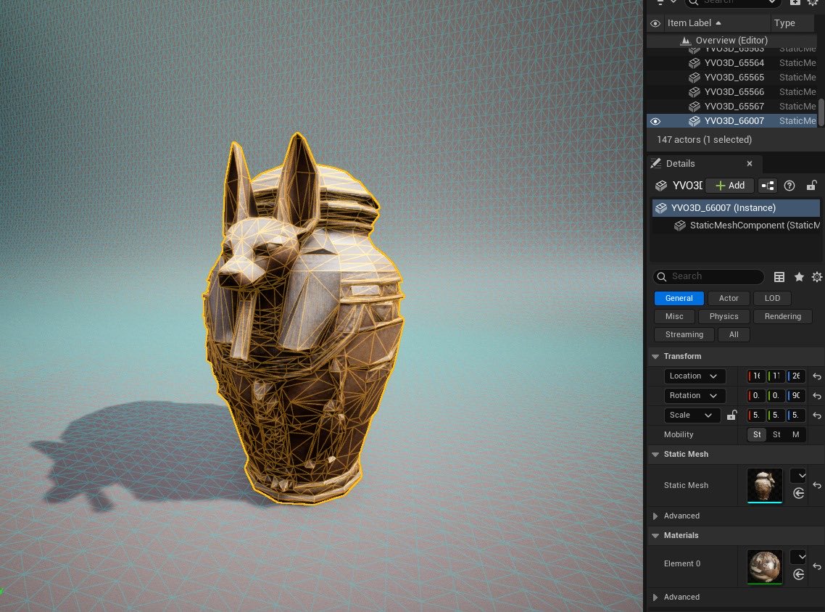Click the YVO3D_65564 static mesh icon
825x612 pixels.
[x=695, y=63]
